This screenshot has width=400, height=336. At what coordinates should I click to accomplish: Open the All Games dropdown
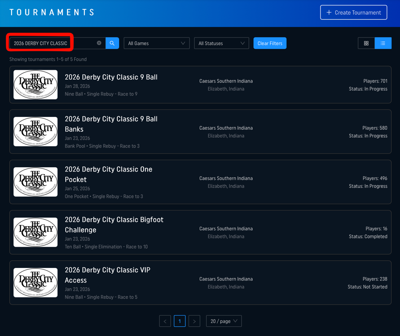pyautogui.click(x=156, y=43)
